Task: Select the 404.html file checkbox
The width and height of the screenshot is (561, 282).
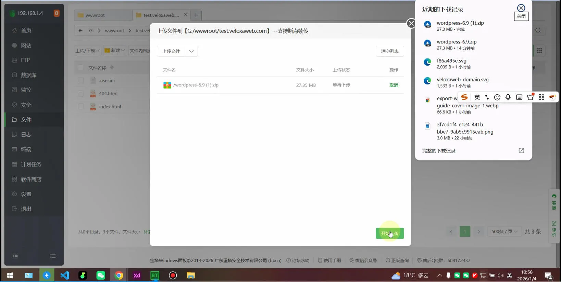Action: pyautogui.click(x=81, y=93)
